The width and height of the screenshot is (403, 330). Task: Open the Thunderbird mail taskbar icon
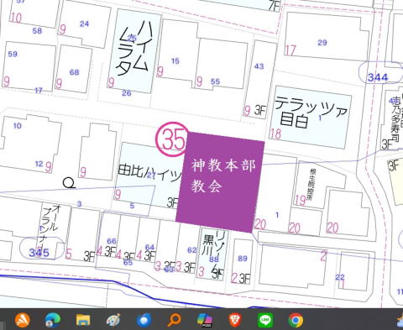(x=144, y=320)
